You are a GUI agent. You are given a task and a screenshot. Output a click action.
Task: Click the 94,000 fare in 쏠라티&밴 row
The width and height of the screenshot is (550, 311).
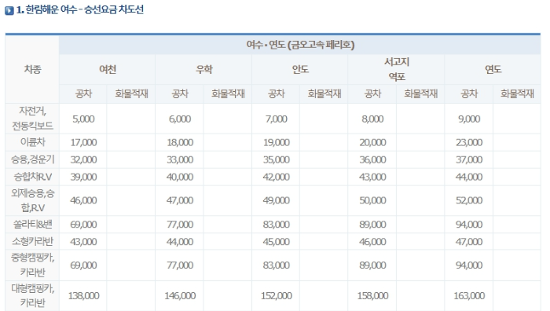(x=469, y=224)
